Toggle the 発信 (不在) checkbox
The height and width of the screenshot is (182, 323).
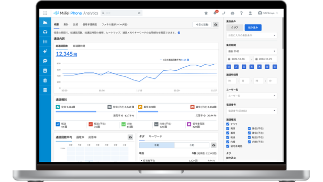coord(249,128)
